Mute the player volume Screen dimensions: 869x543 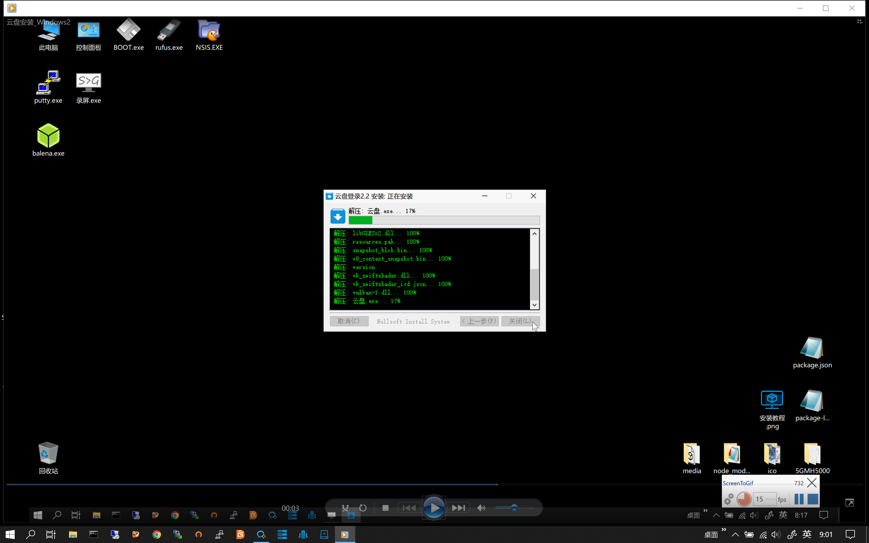click(481, 508)
